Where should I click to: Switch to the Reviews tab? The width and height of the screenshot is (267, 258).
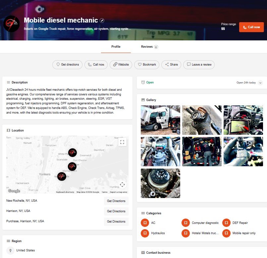(149, 47)
